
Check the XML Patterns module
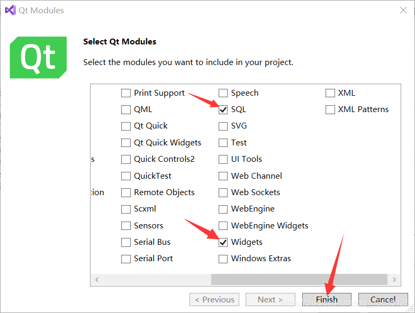pos(330,109)
